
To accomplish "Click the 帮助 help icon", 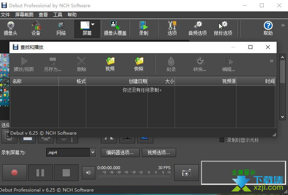I will [268, 28].
